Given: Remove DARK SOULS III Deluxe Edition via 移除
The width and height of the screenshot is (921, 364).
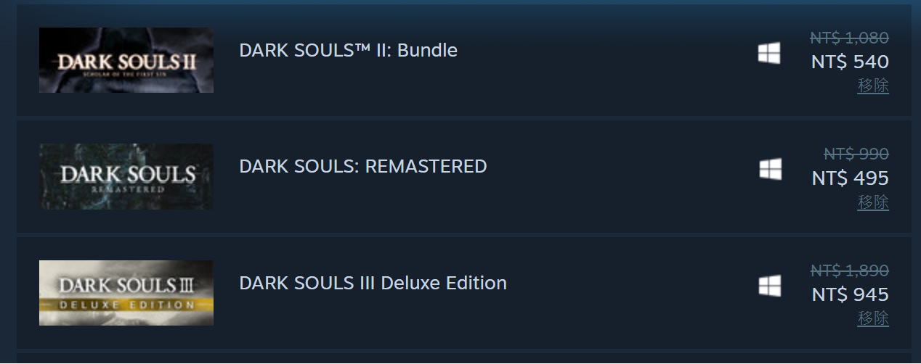Looking at the screenshot, I should pyautogui.click(x=873, y=318).
